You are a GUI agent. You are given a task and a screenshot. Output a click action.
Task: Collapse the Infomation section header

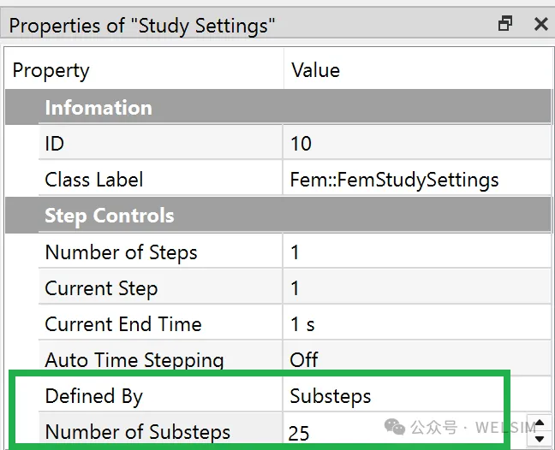[x=278, y=107]
